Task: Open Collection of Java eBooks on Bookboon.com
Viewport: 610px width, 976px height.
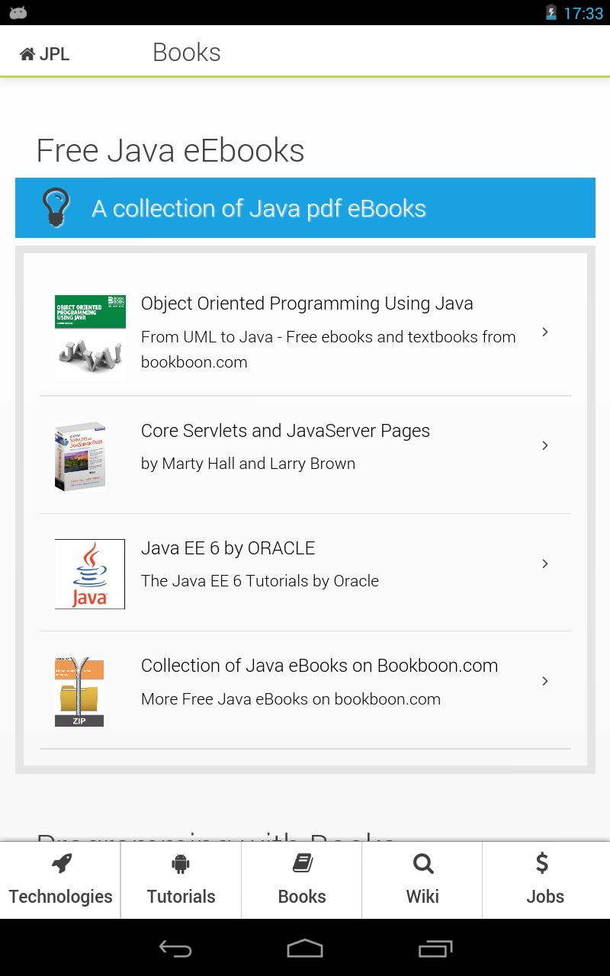Action: point(319,666)
